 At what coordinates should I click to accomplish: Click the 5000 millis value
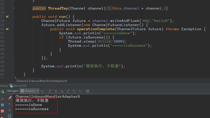click(118, 41)
